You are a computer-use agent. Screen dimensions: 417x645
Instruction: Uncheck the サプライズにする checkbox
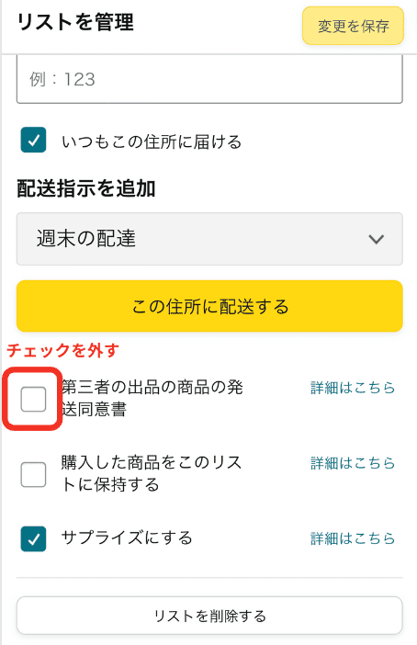33,538
